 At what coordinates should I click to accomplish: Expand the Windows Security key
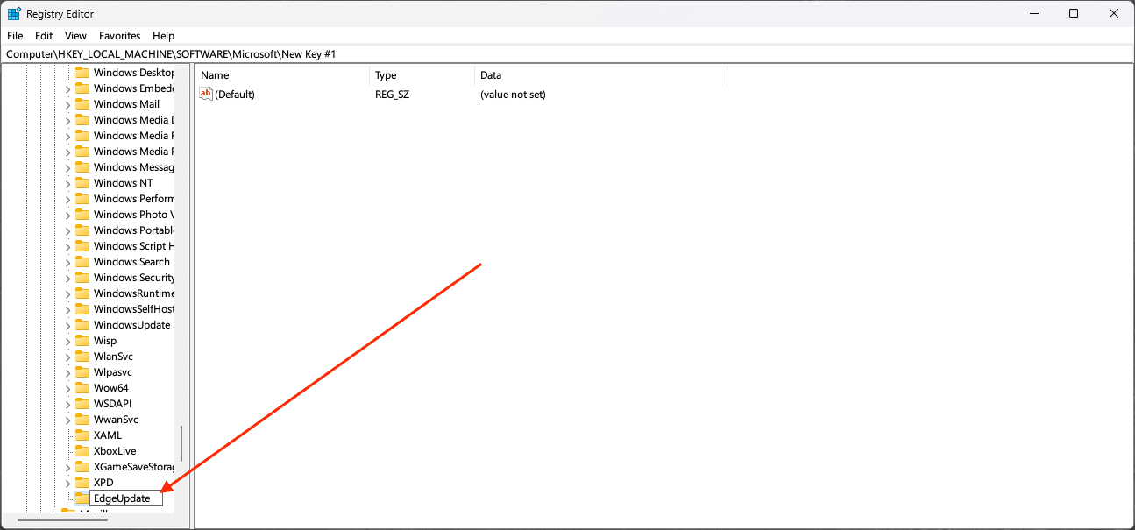(x=67, y=278)
